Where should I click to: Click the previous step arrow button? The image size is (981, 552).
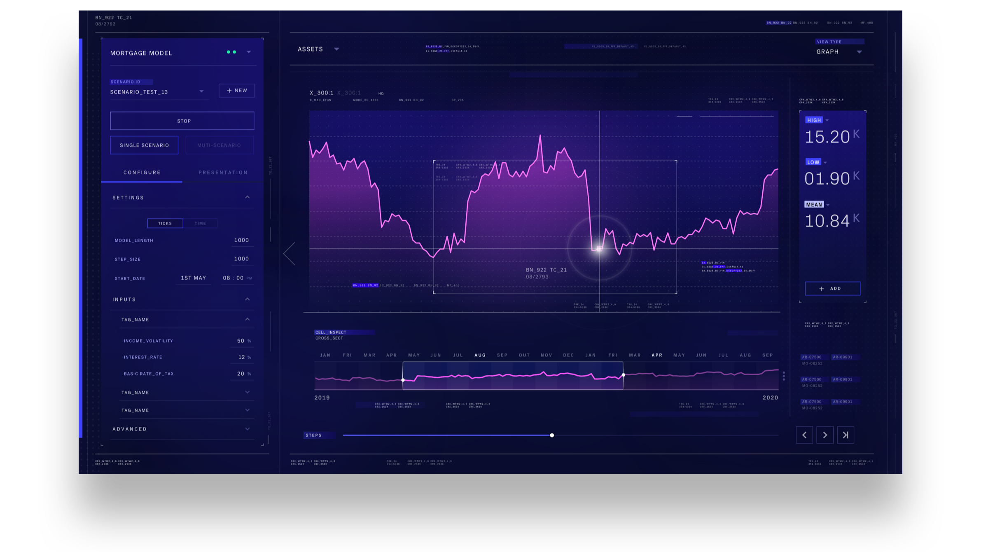[804, 435]
